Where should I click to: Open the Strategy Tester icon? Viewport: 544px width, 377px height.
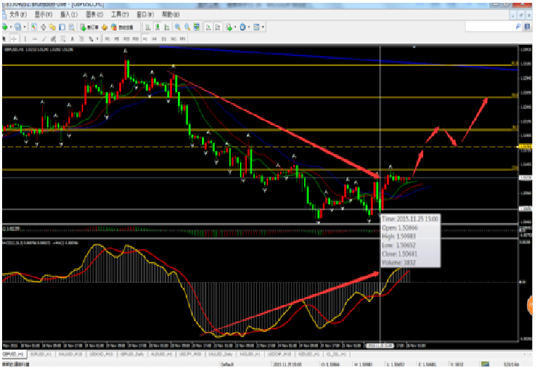pyautogui.click(x=72, y=27)
